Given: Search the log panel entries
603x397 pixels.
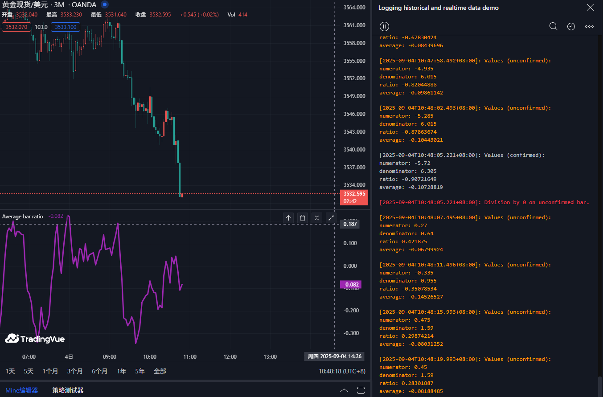Looking at the screenshot, I should (553, 26).
